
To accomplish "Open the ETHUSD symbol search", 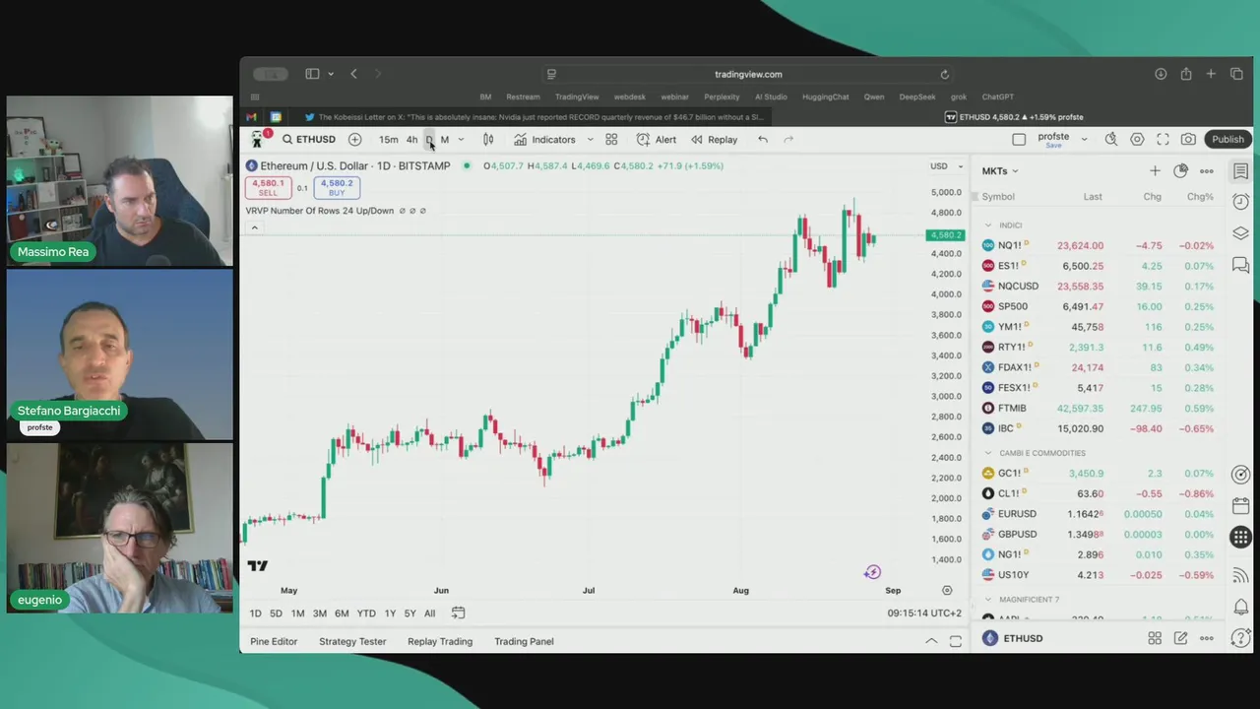I will 308,140.
